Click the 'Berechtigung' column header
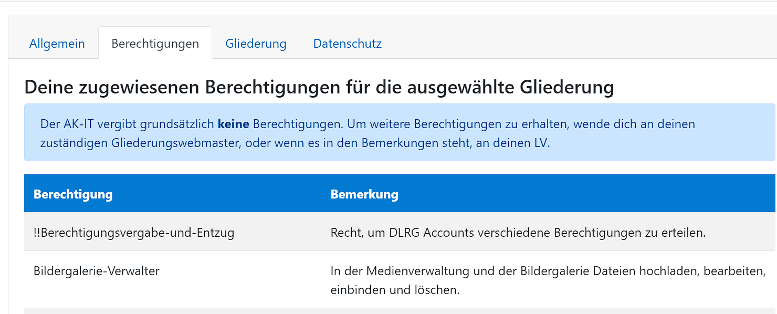Image resolution: width=777 pixels, height=314 pixels. point(73,194)
